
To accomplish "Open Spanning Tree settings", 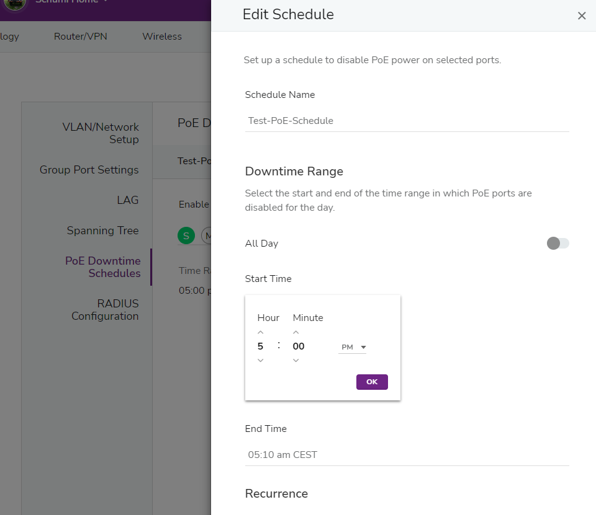I will pyautogui.click(x=103, y=231).
